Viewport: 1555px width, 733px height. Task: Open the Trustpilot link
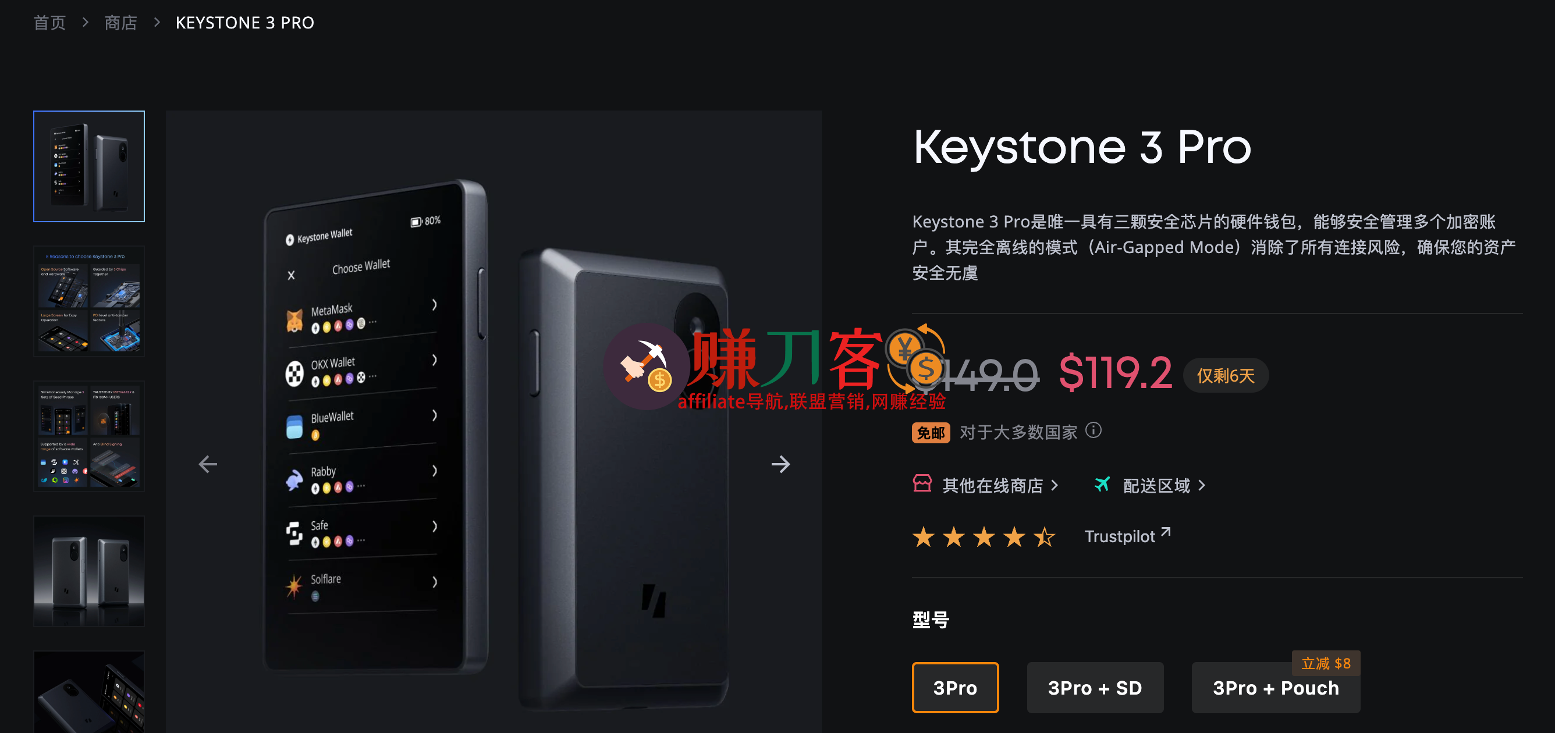click(1119, 536)
